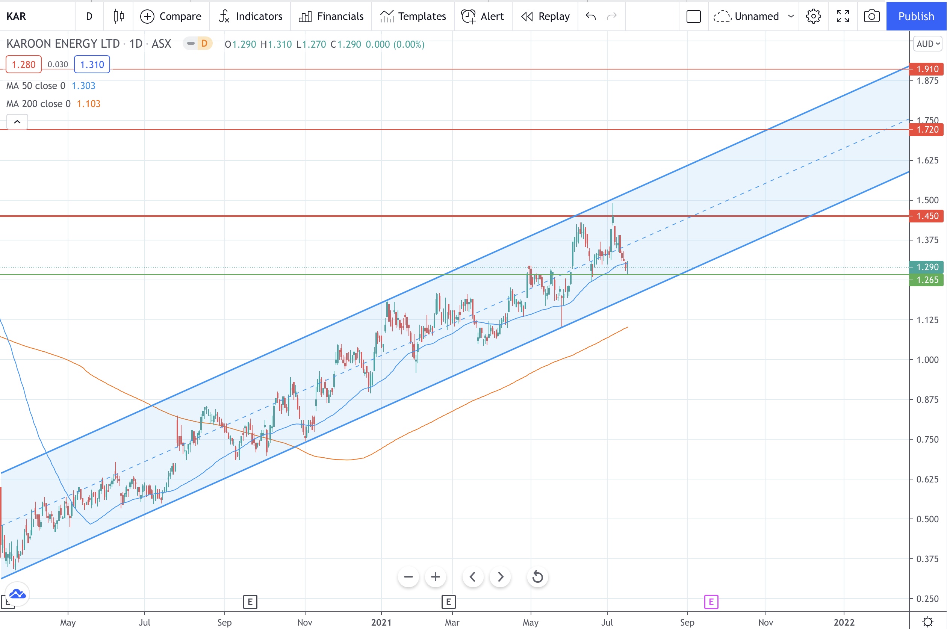Screen dimensions: 947x629
Task: Zoom out the chart with minus button
Action: 408,577
